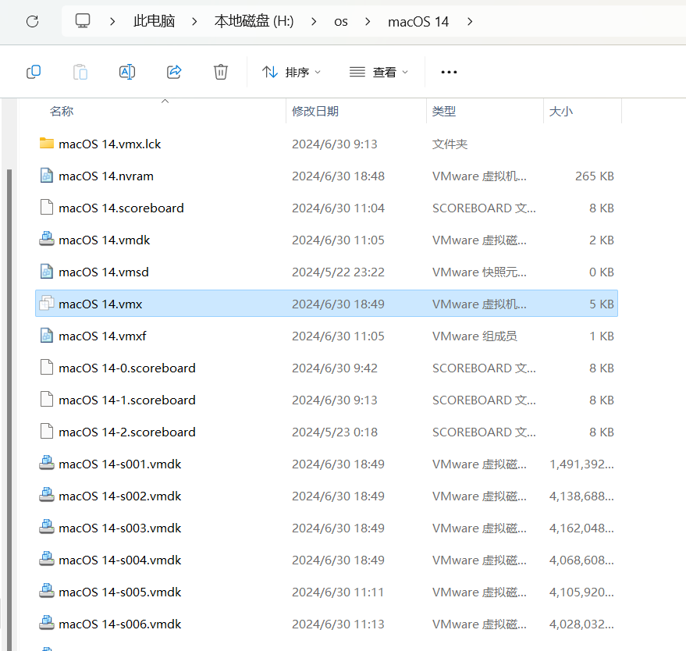This screenshot has height=651, width=686.
Task: Go to 本地磁盘 (H:) in breadcrumb
Action: point(254,21)
